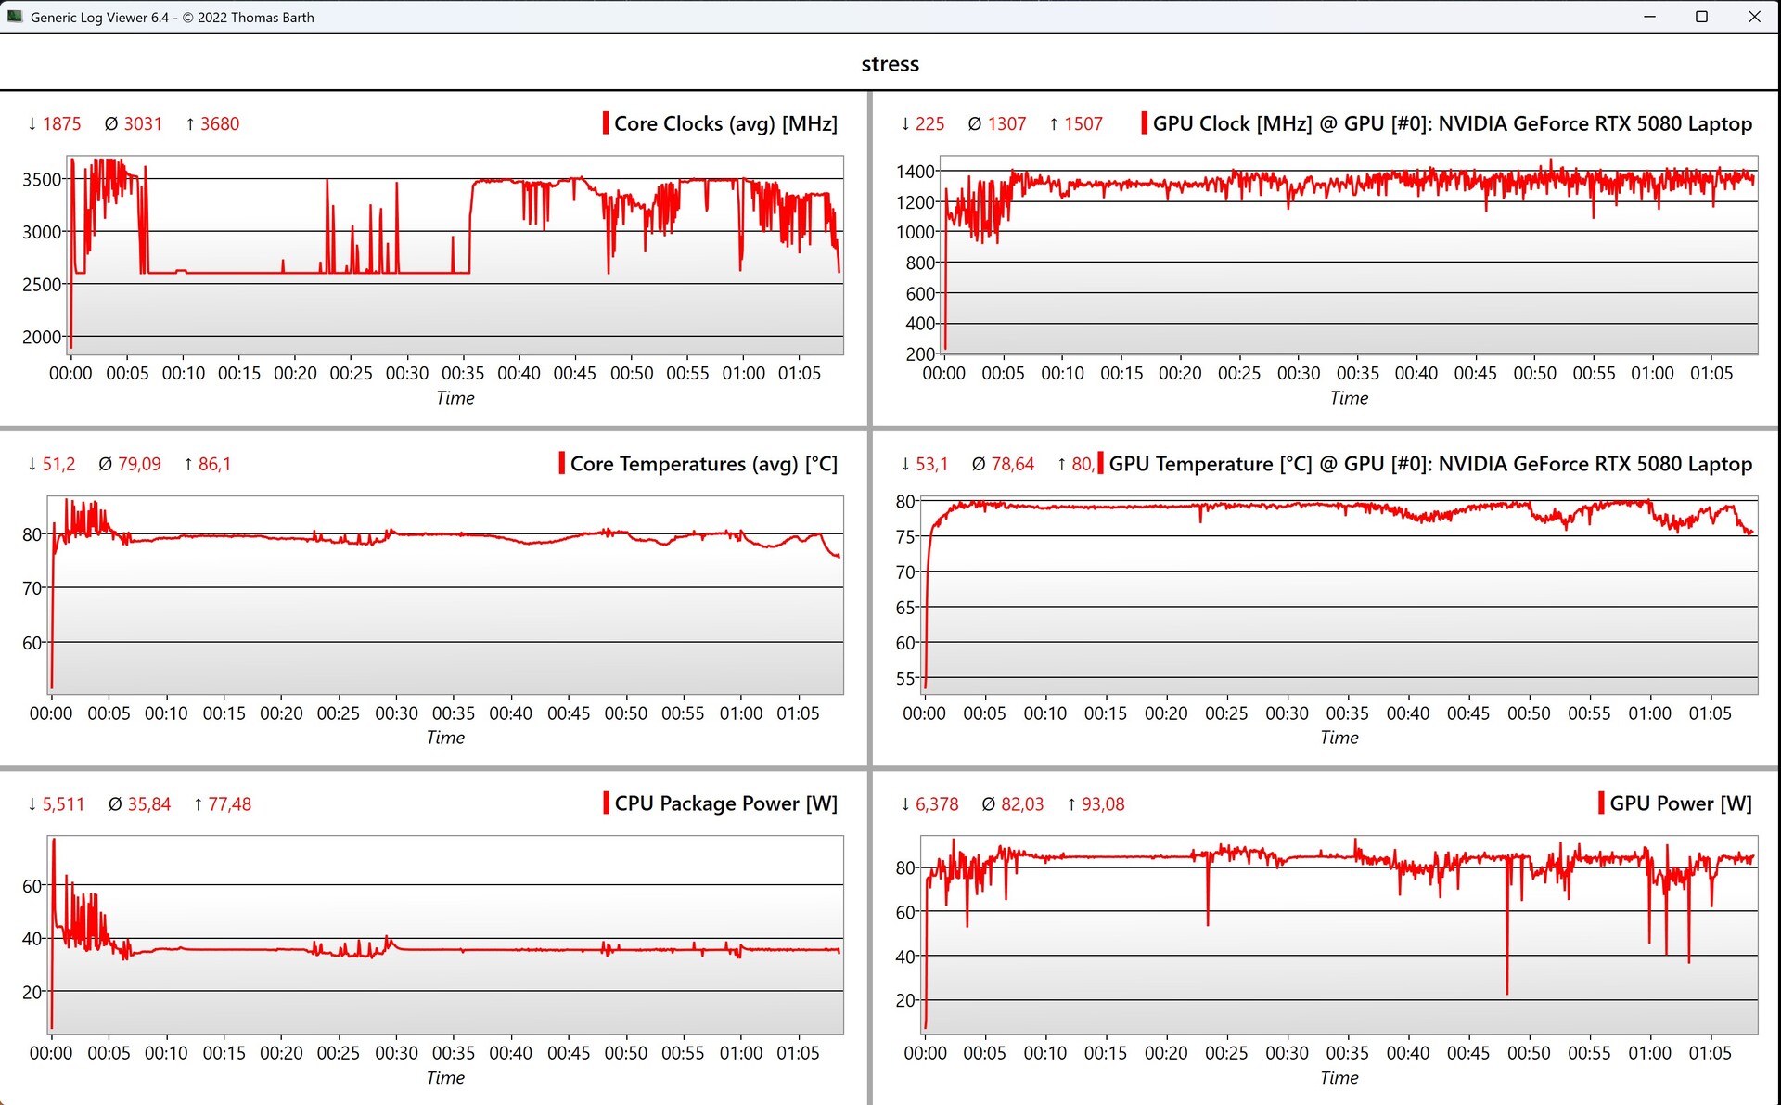Click 00:35 tick on Core Clocks chart
Image resolution: width=1781 pixels, height=1105 pixels.
(x=462, y=373)
